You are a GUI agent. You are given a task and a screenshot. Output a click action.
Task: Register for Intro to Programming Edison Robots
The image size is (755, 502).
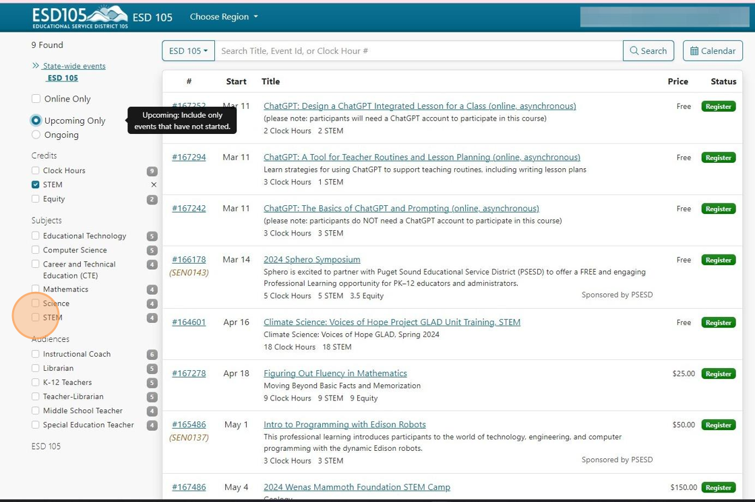(719, 425)
